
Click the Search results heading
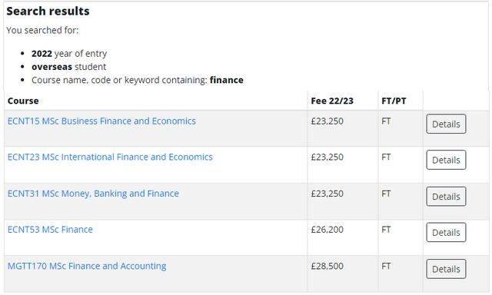click(48, 12)
